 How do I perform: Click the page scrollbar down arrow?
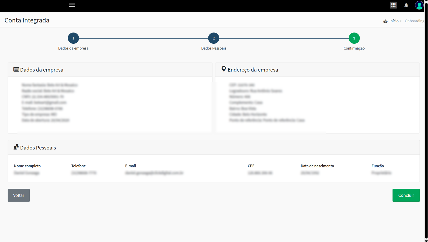[426, 240]
